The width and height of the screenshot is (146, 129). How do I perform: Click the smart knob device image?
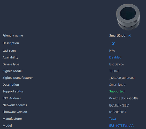pyautogui.click(x=128, y=17)
